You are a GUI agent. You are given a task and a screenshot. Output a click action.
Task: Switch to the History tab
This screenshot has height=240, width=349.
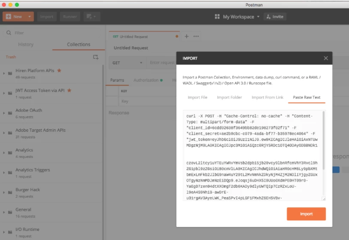pos(26,44)
